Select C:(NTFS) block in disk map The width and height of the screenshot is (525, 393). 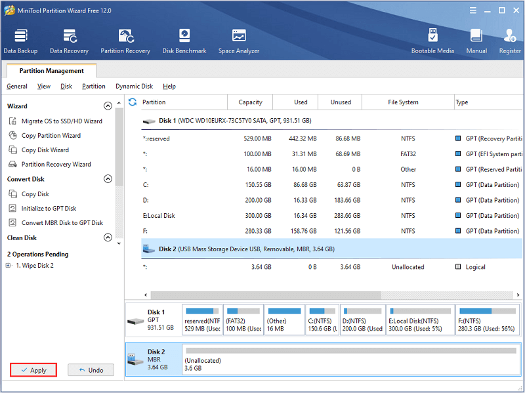click(x=322, y=320)
